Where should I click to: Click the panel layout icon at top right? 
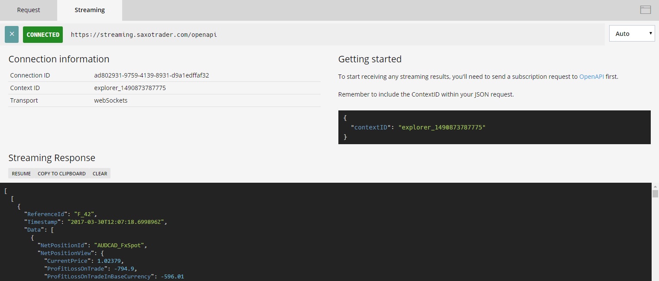[x=645, y=9]
